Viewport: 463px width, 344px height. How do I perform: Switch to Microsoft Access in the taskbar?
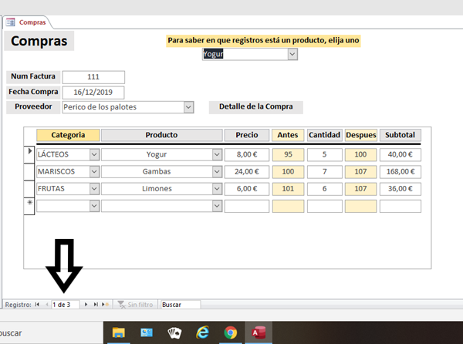click(259, 332)
